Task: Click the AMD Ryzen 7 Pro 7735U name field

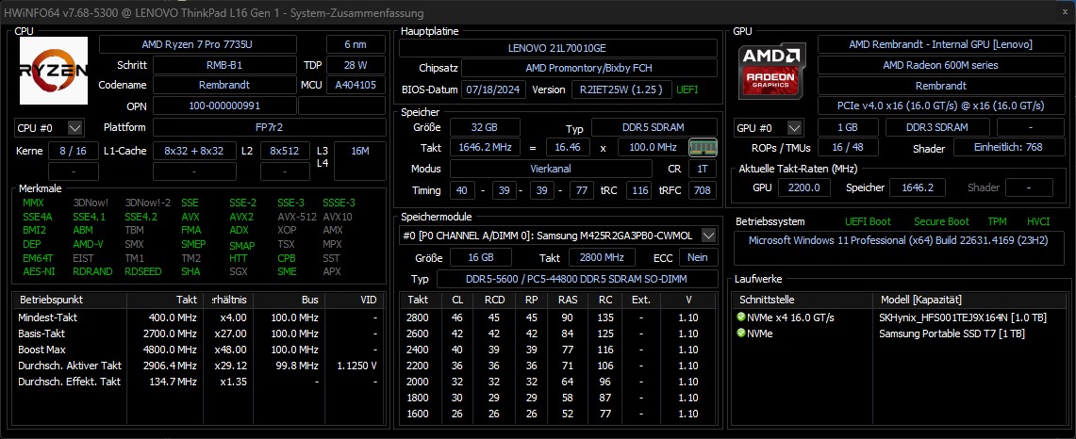Action: coord(198,44)
